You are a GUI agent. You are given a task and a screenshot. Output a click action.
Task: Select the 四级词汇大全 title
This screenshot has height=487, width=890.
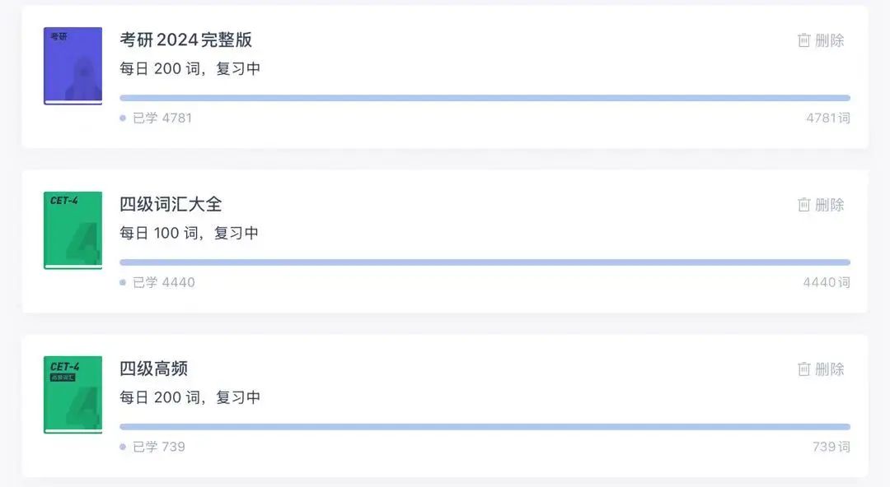point(171,204)
